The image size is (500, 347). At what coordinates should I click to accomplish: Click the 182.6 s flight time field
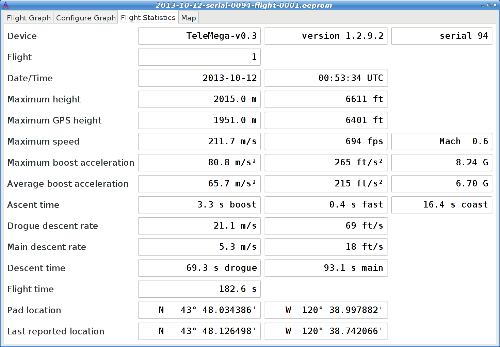(199, 289)
